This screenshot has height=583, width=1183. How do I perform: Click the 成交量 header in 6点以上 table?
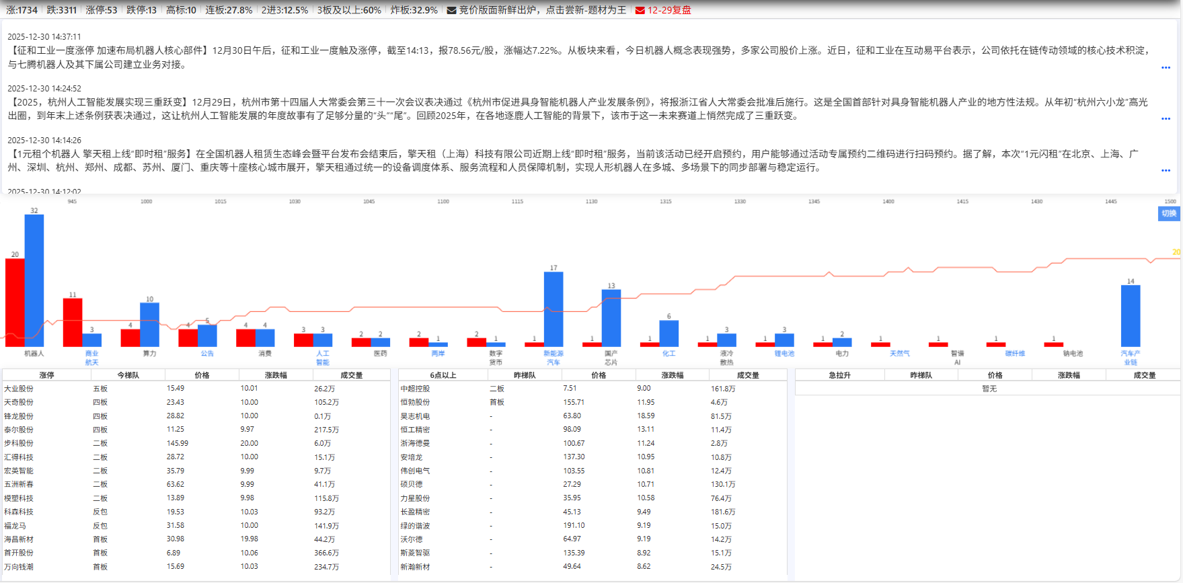tap(747, 375)
